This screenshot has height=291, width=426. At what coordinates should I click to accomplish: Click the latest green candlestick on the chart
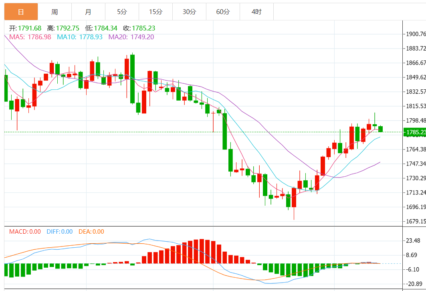pos(380,129)
